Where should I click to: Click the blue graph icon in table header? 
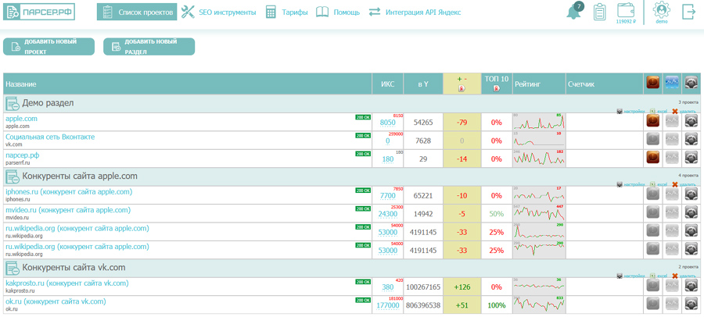[672, 82]
